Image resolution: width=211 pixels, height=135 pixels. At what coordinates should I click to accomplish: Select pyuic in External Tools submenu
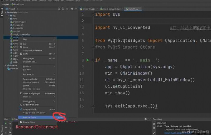pyautogui.click(x=60, y=118)
